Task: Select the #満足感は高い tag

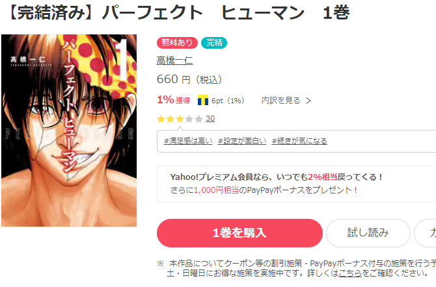Action: [188, 141]
